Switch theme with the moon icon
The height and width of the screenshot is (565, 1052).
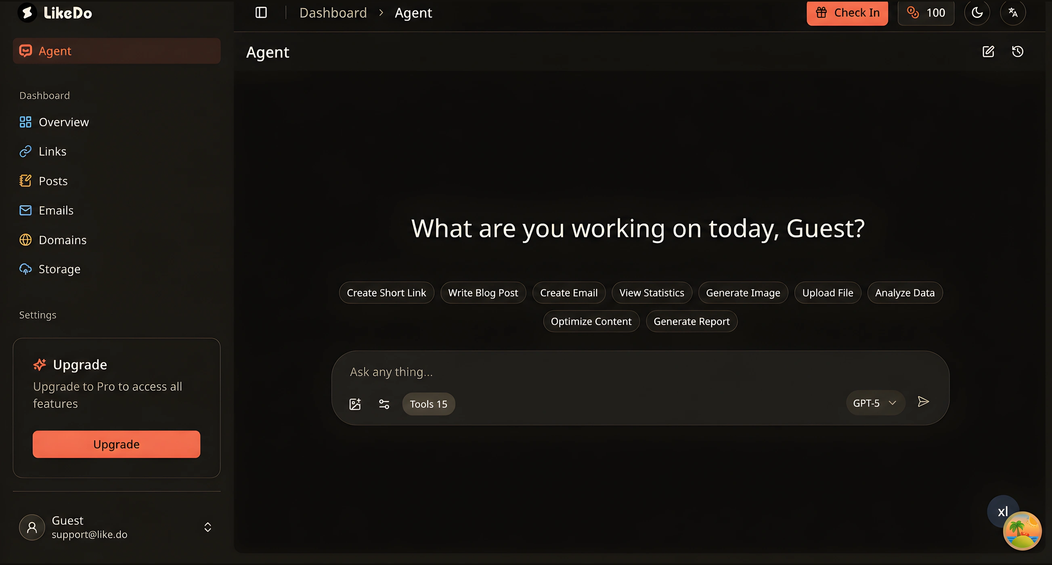tap(977, 13)
